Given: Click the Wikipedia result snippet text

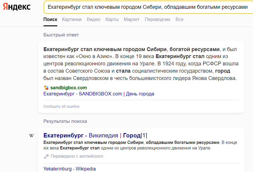Looking at the screenshot, I should coord(140,145).
